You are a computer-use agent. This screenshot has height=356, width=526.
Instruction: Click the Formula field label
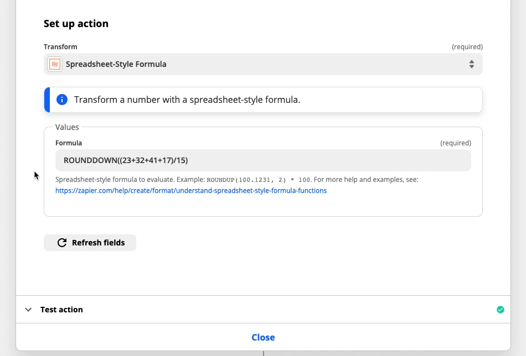(69, 143)
